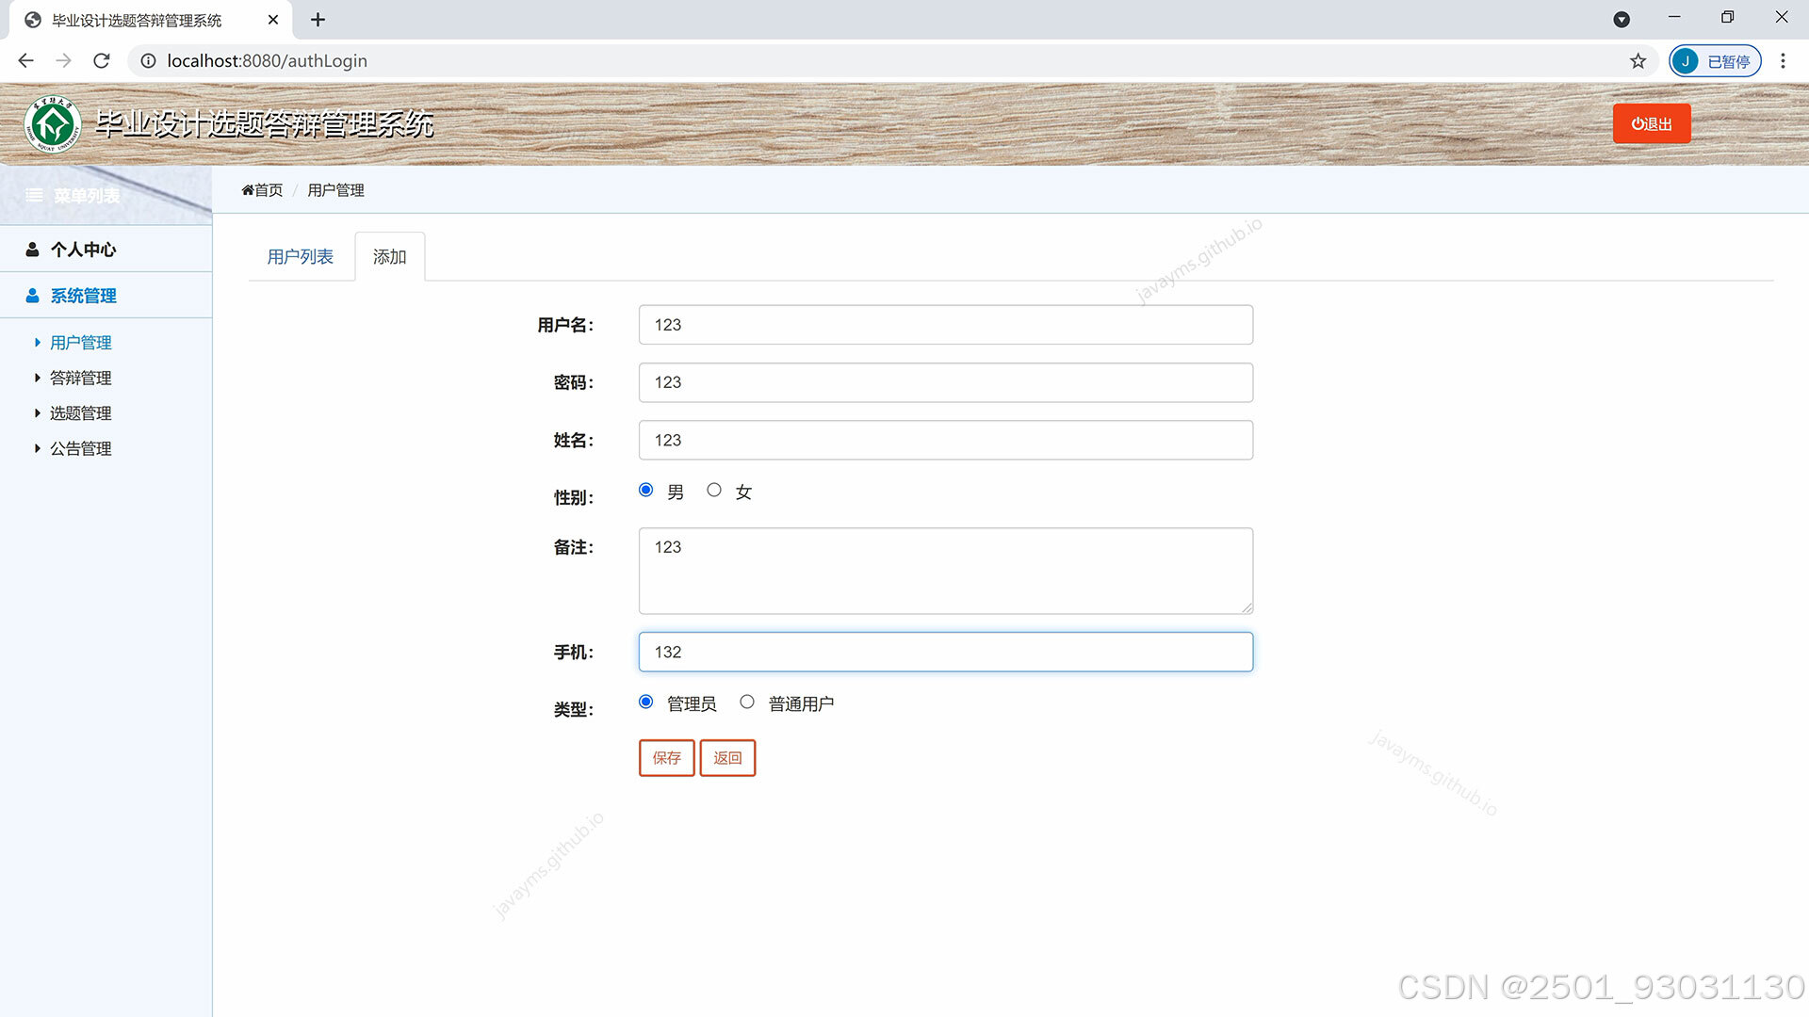Open 公告管理 sidebar item
This screenshot has height=1017, width=1809.
tap(80, 448)
